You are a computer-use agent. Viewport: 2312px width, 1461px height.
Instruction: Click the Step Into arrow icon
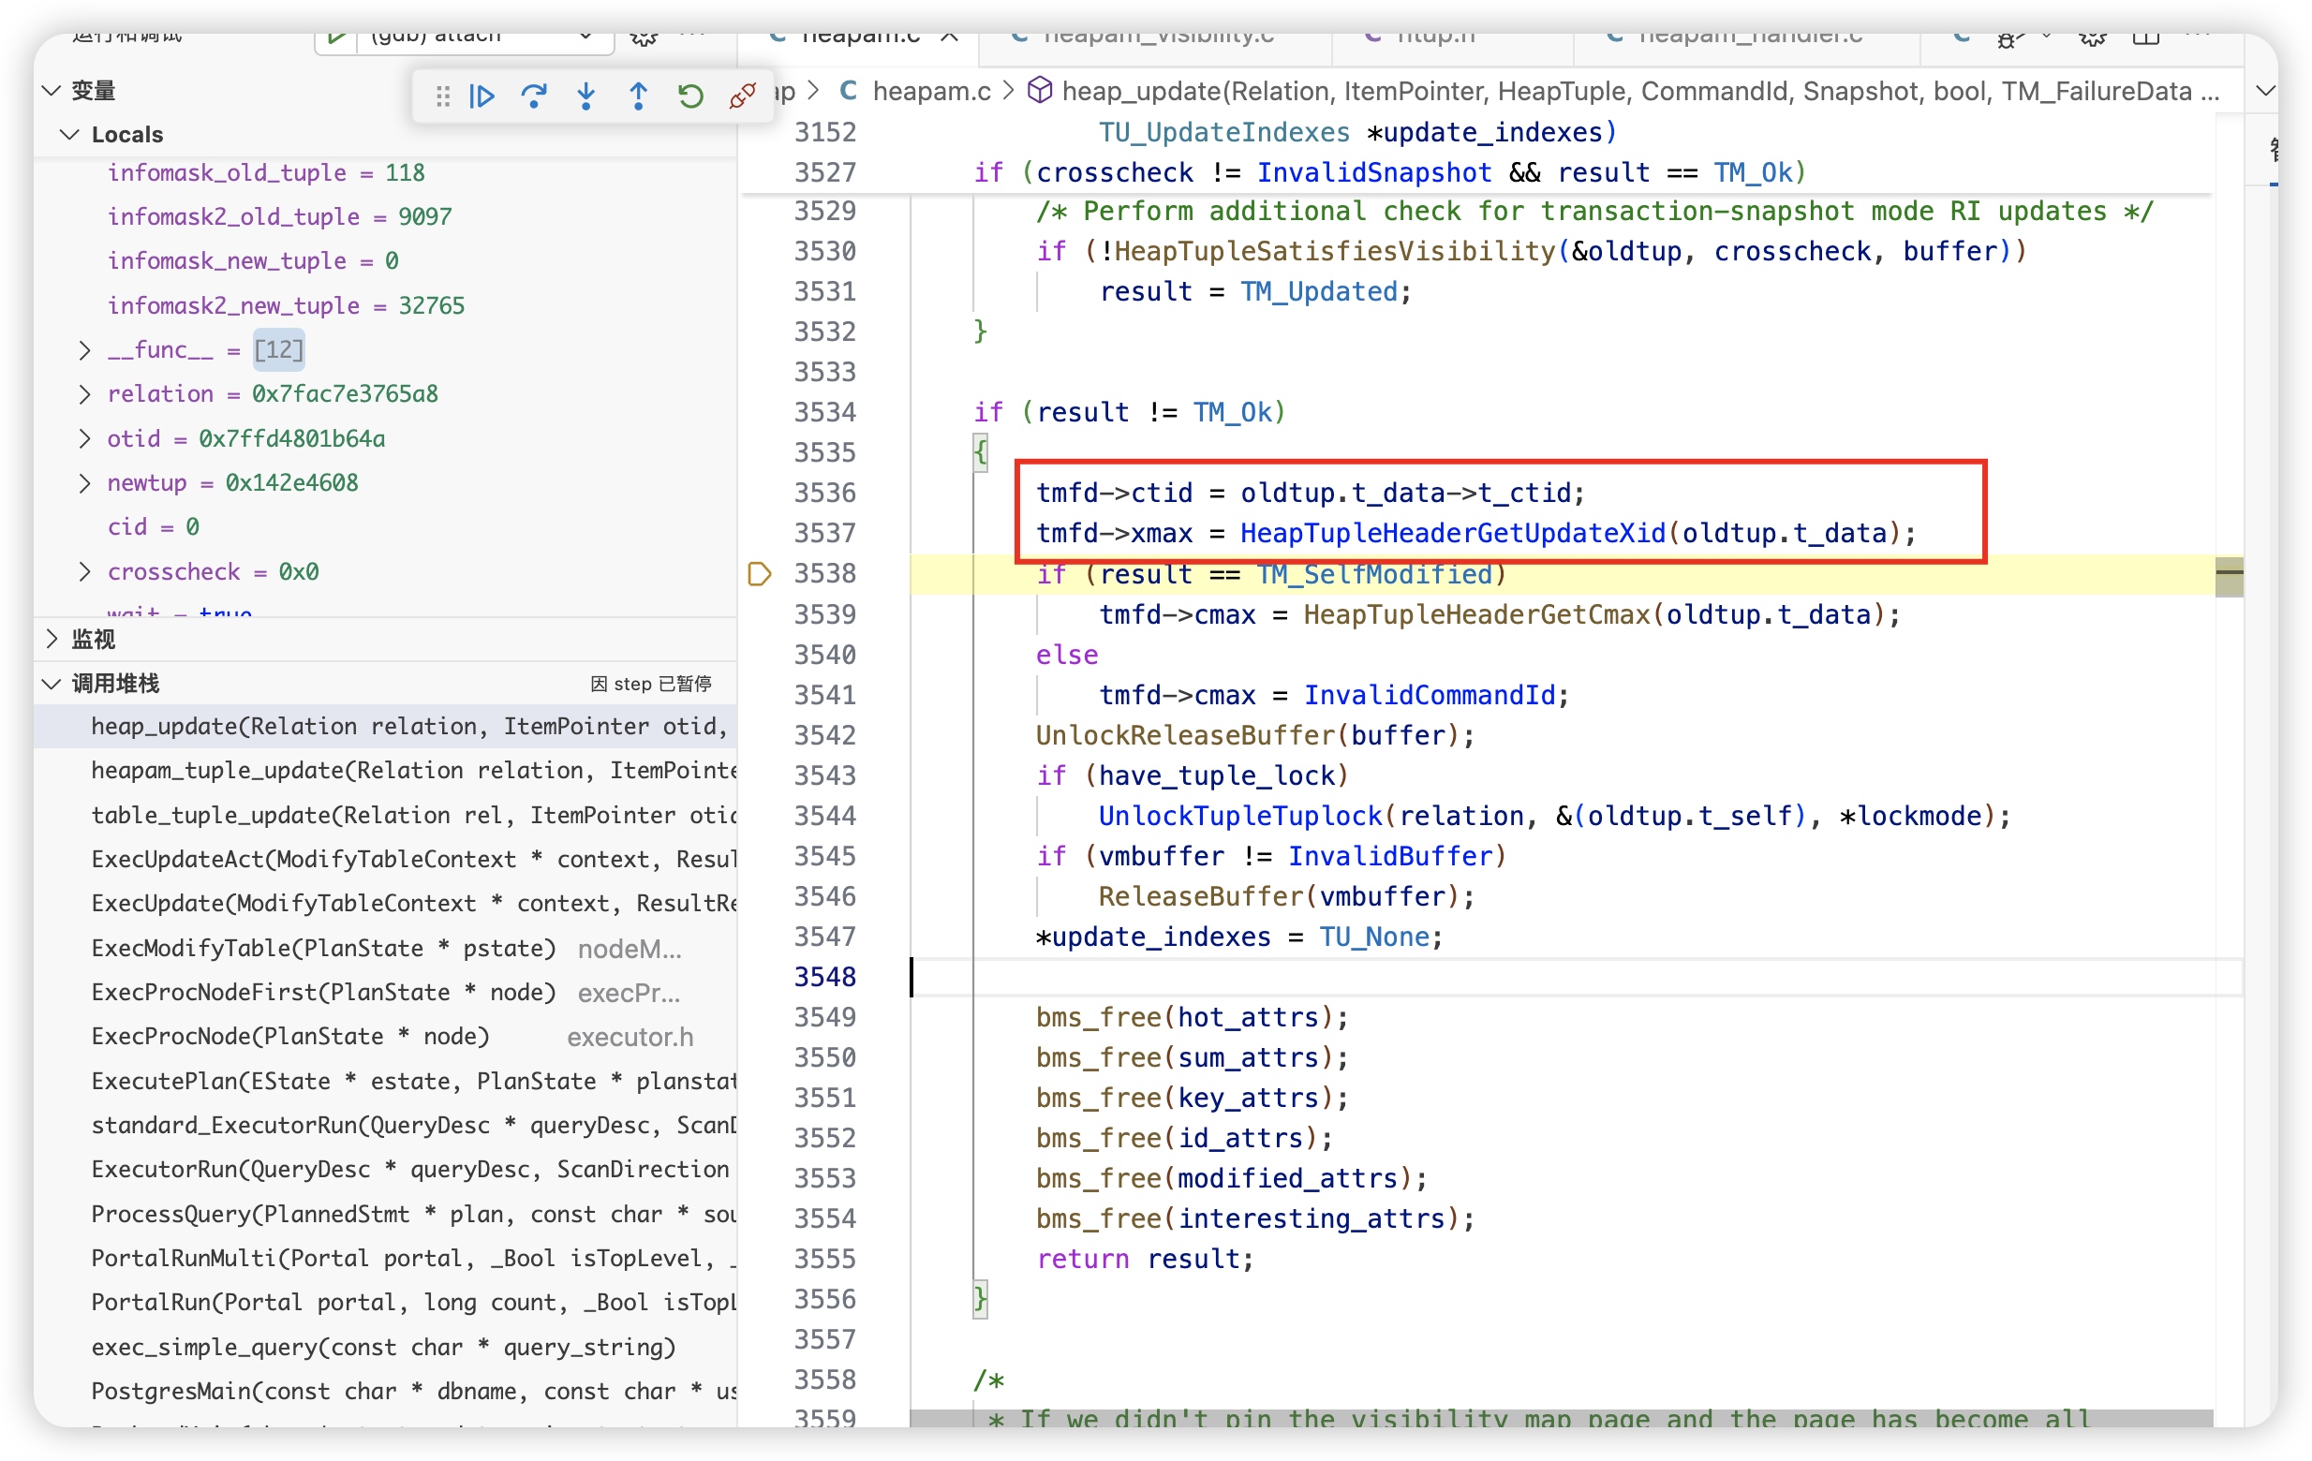pyautogui.click(x=585, y=96)
